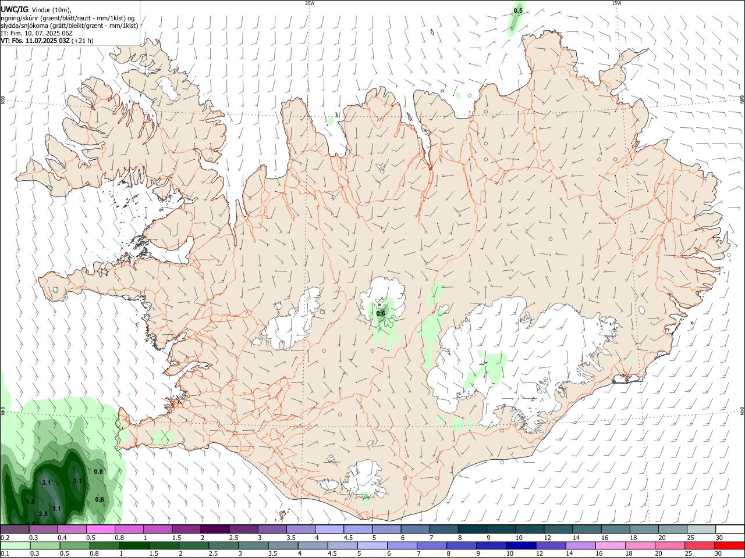745x558 pixels.
Task: Click the pale green 0.1 legend swatch
Action: pos(15,545)
